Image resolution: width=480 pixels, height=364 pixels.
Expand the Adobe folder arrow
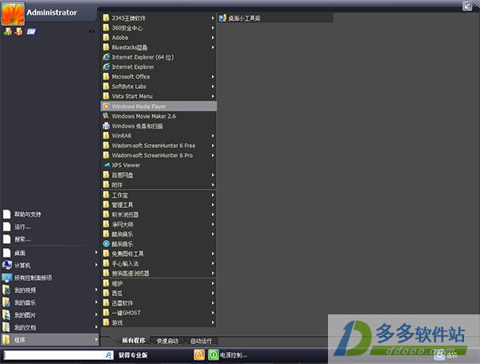point(213,38)
